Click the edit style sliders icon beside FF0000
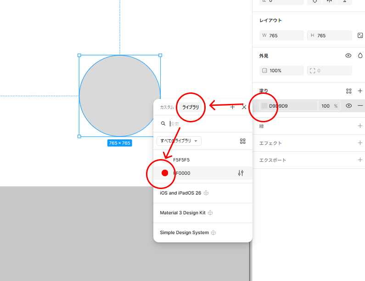This screenshot has width=365, height=281. pyautogui.click(x=241, y=173)
